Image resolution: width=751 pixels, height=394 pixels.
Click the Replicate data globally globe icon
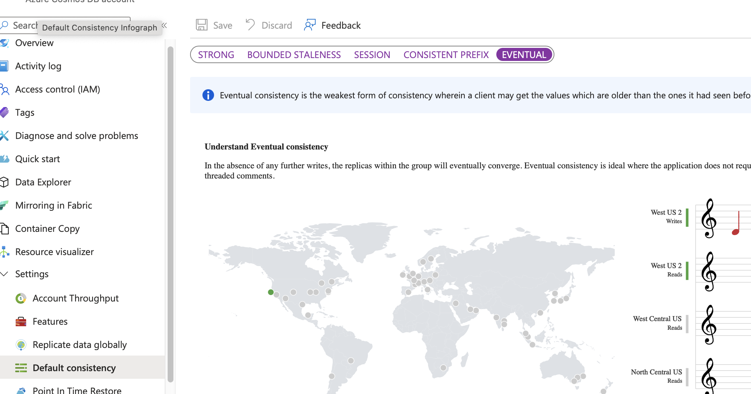[x=21, y=345]
